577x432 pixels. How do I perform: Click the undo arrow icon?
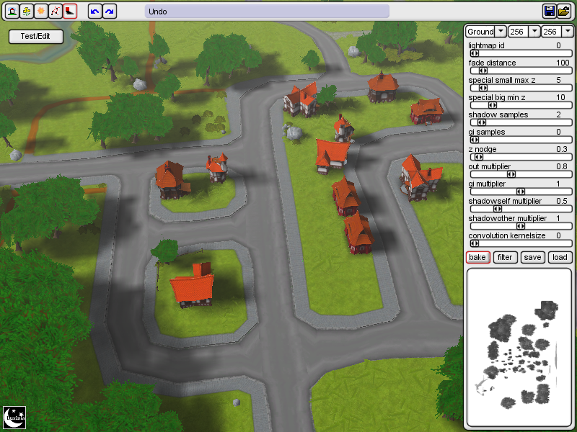point(94,11)
